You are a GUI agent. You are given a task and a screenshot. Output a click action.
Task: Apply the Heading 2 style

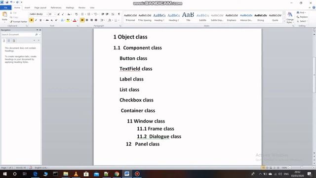click(x=174, y=17)
